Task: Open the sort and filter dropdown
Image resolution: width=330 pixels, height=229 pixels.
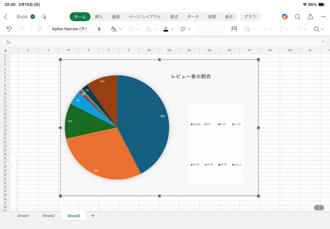Action: coord(302,29)
